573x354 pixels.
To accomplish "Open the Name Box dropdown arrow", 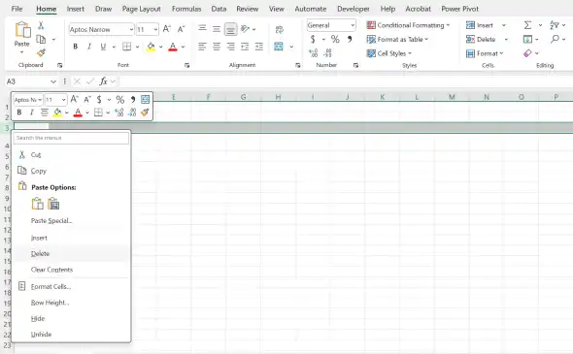I will pyautogui.click(x=53, y=81).
